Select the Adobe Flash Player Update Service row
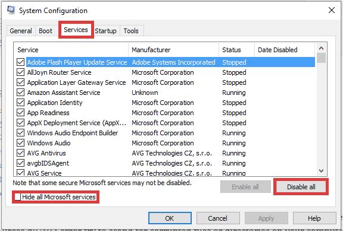343x232 pixels. (x=170, y=62)
